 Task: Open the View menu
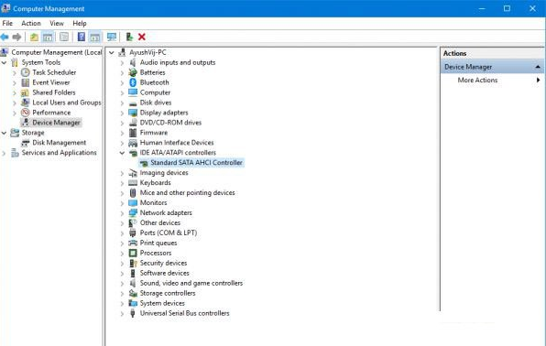pyautogui.click(x=57, y=23)
